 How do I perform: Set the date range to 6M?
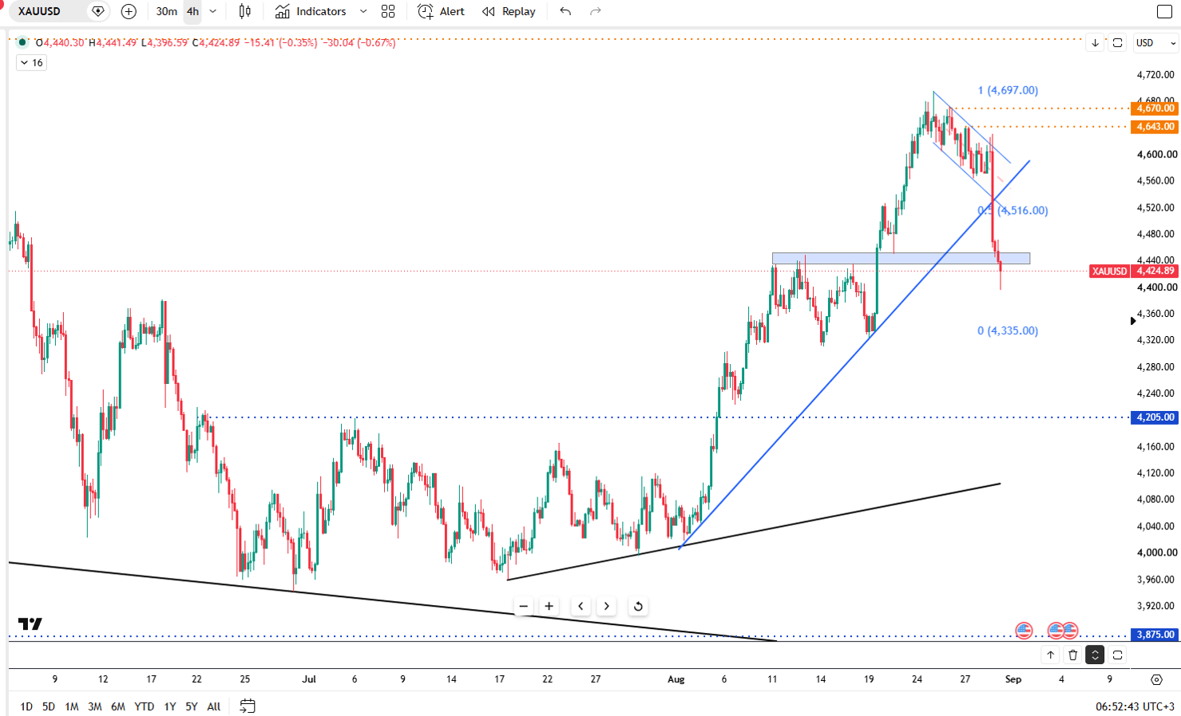118,706
